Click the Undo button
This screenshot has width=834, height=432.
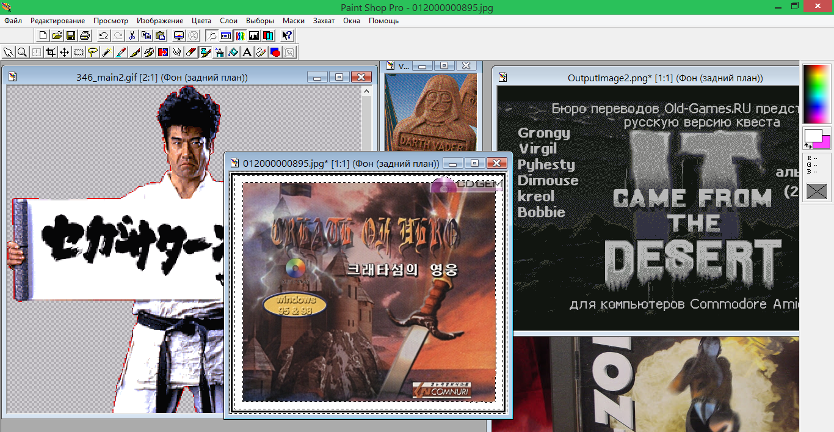point(103,35)
